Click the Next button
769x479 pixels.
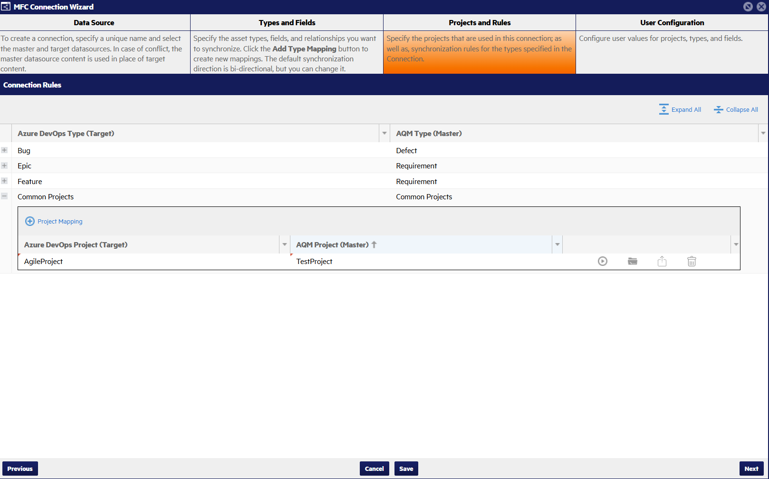(751, 469)
